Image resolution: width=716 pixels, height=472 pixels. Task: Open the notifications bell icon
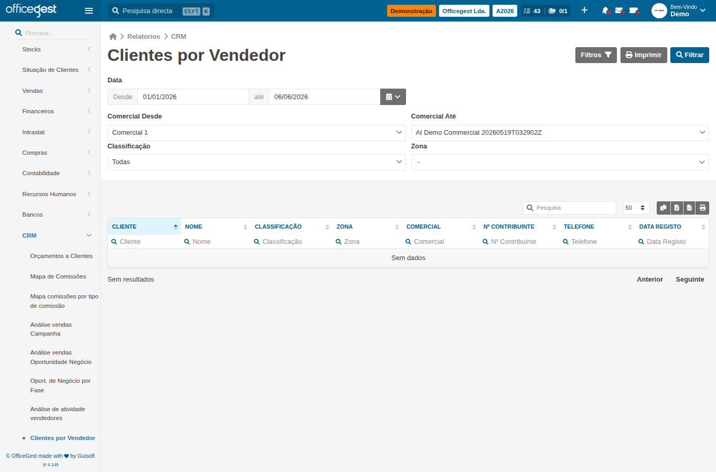pos(605,10)
